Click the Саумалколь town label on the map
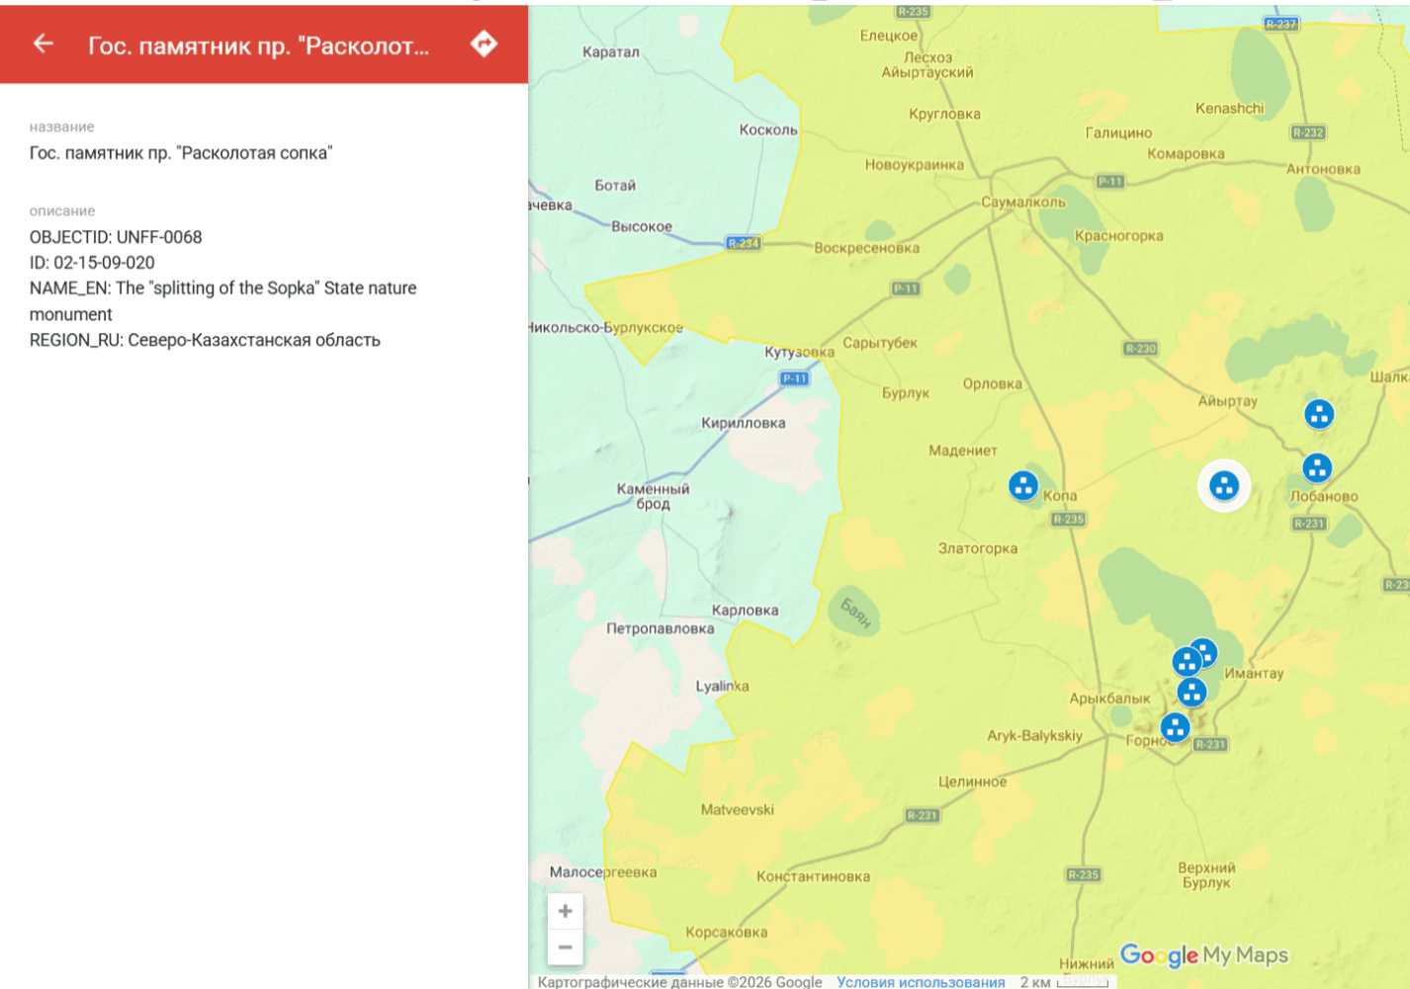The image size is (1410, 989). pos(1023,202)
